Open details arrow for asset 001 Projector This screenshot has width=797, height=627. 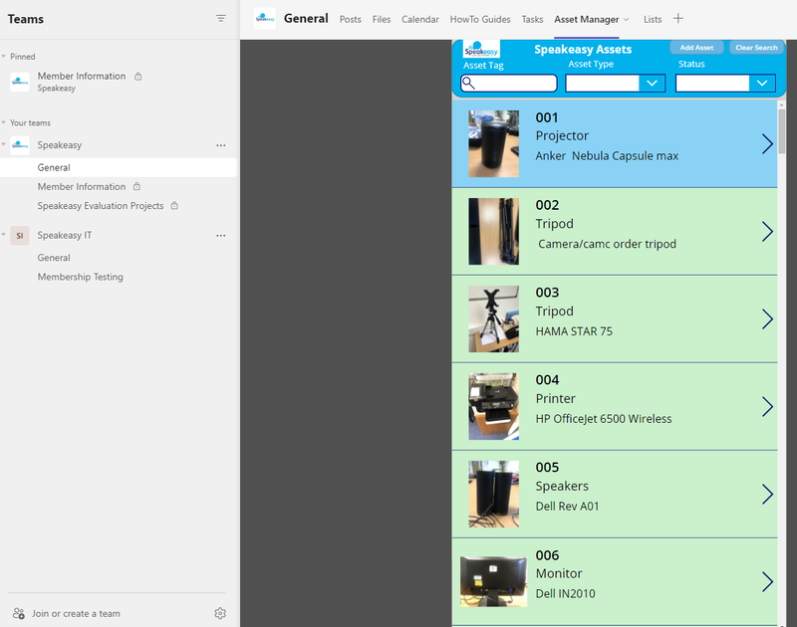click(767, 144)
